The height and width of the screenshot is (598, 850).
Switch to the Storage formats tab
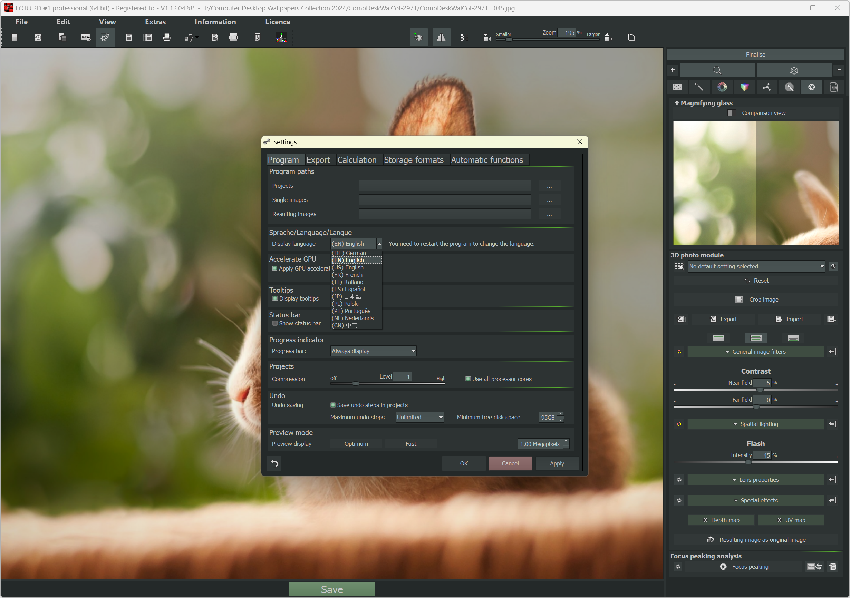pyautogui.click(x=413, y=160)
